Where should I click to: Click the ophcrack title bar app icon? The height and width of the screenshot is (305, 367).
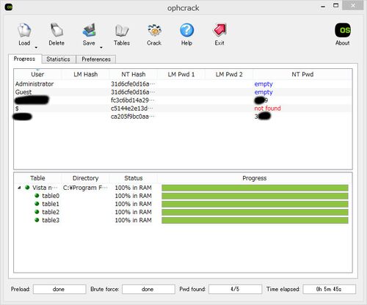[x=9, y=7]
